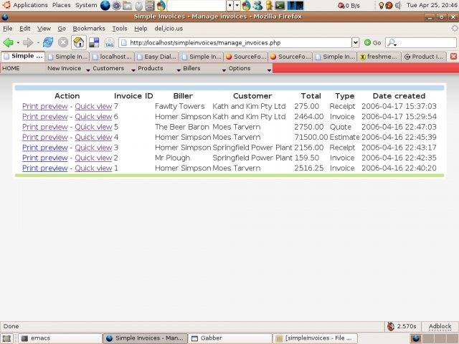Click the TAG toolbar icon

tap(109, 42)
